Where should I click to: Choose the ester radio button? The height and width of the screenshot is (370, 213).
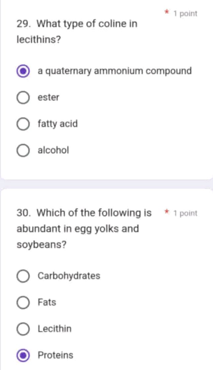pos(23,98)
